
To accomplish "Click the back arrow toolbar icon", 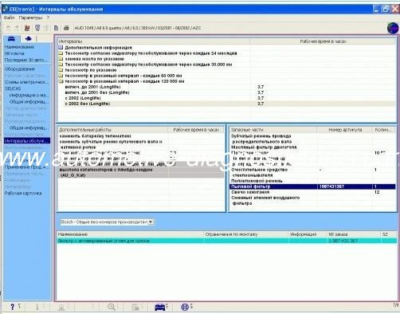I will 9,28.
